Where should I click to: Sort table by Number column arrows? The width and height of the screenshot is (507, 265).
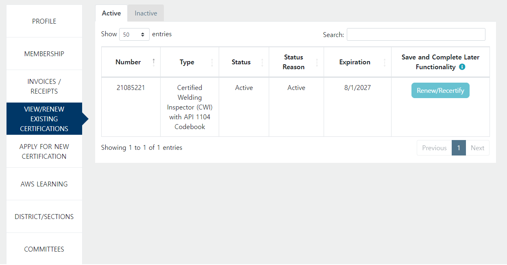click(x=154, y=62)
